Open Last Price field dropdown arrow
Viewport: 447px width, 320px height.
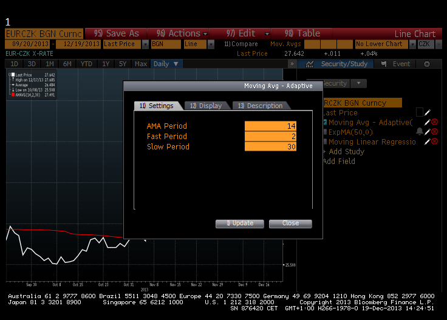[145, 44]
